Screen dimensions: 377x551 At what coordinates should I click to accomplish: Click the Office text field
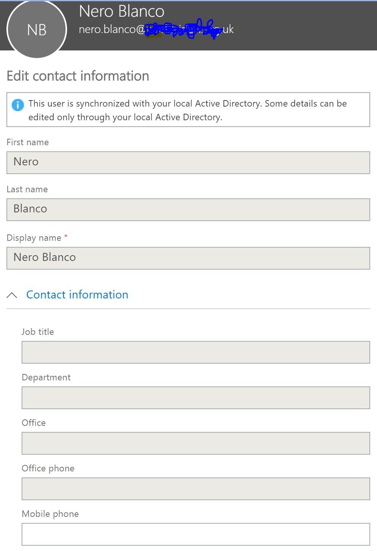(196, 443)
